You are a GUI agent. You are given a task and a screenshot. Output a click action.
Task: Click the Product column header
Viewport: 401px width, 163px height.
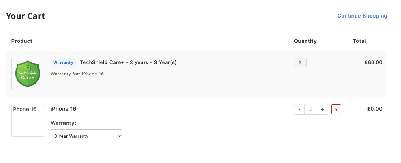22,41
